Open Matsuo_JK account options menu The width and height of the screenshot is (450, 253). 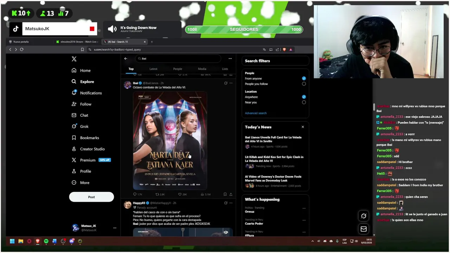[115, 228]
